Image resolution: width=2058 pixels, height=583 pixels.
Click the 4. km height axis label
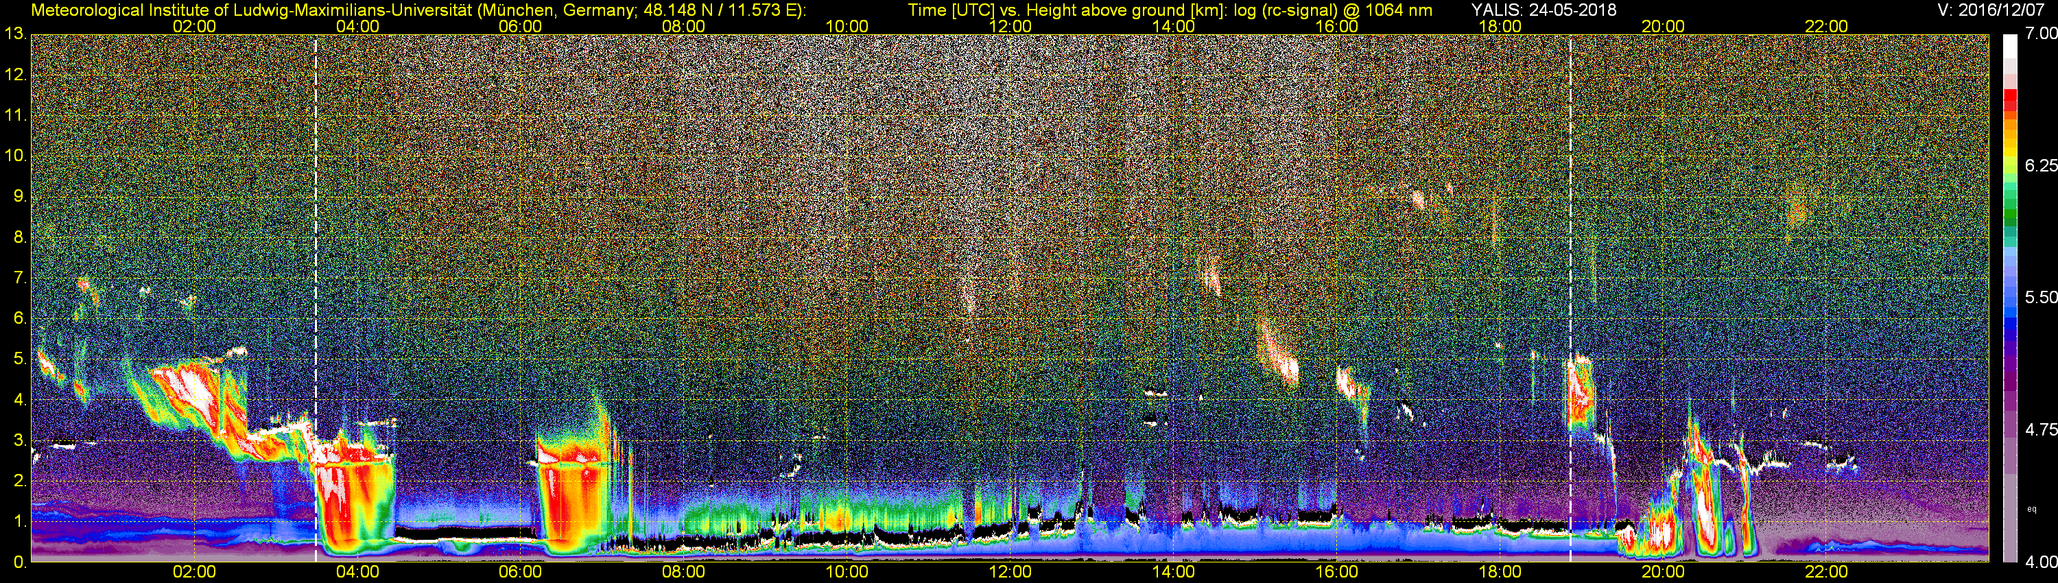click(20, 400)
